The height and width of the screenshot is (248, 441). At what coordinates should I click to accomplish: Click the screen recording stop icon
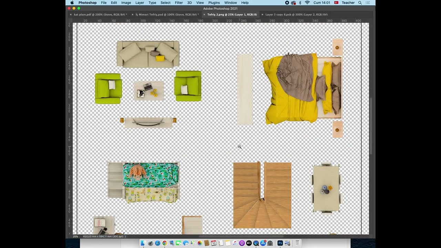(287, 3)
